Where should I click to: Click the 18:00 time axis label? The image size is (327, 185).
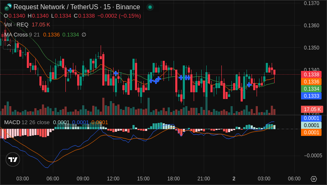174,179
